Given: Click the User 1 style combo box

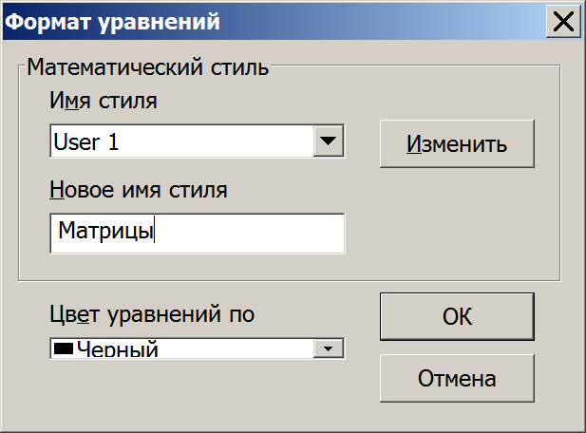Looking at the screenshot, I should [198, 141].
